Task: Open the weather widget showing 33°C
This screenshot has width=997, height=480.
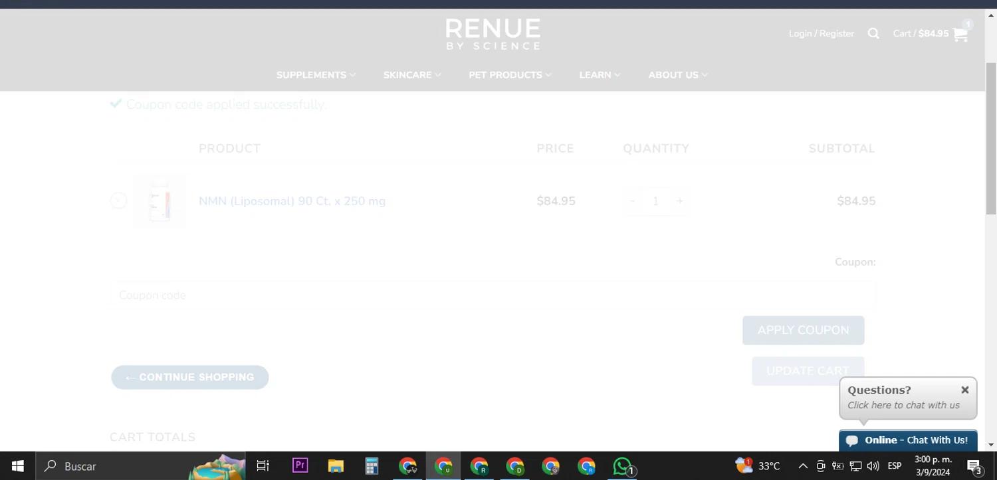Action: point(758,466)
